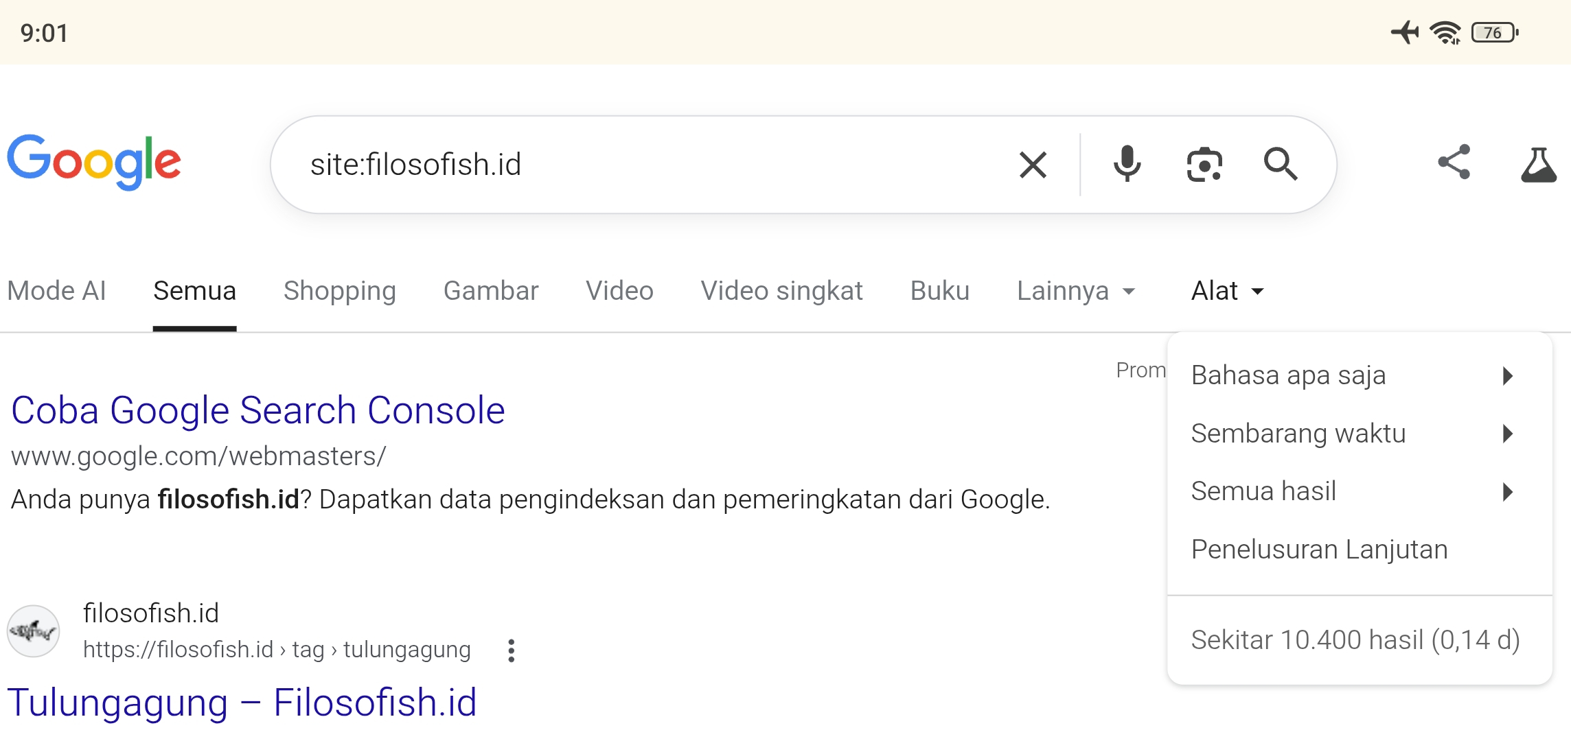Collapse the Alat tools dropdown
Viewport: 1571px width, 741px height.
[x=1228, y=291]
